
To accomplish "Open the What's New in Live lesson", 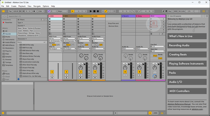I will [x=187, y=36].
